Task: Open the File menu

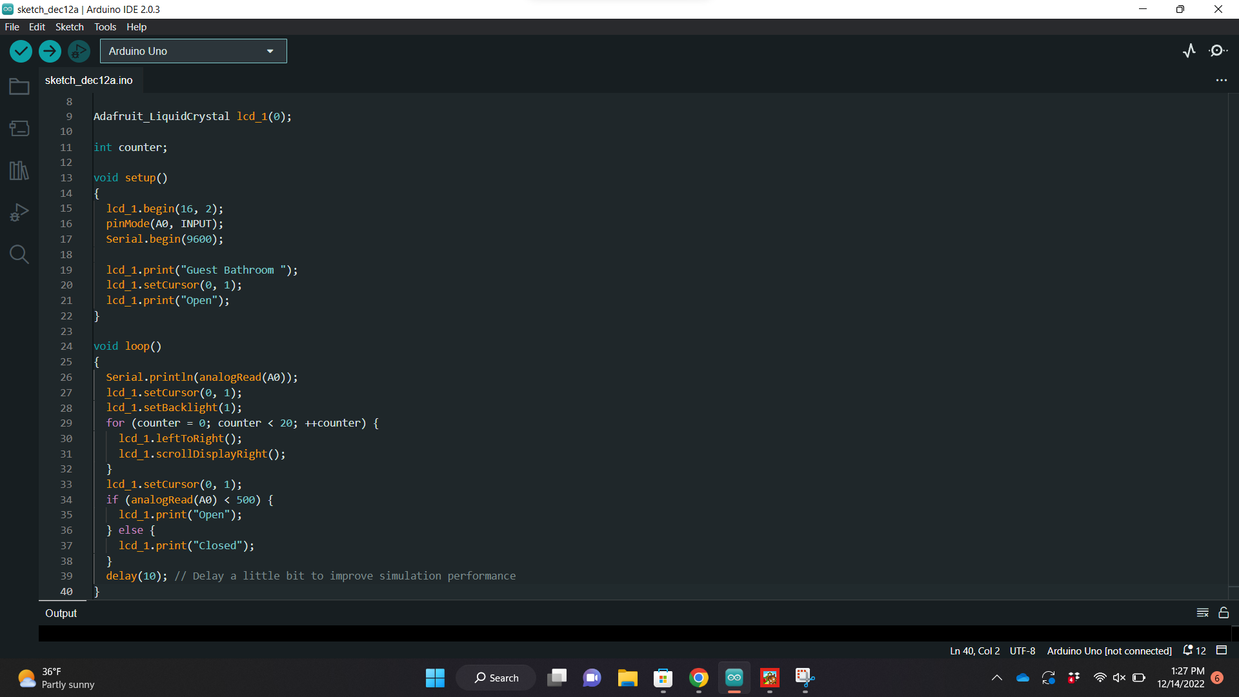Action: click(13, 26)
